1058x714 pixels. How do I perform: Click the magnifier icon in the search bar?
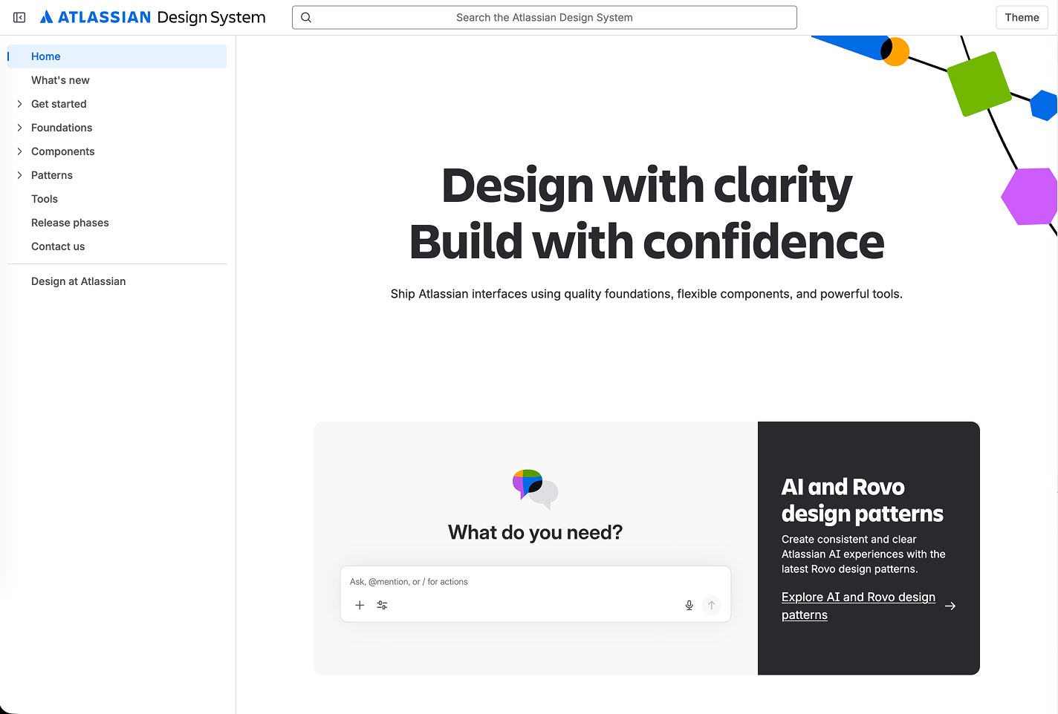click(x=306, y=17)
